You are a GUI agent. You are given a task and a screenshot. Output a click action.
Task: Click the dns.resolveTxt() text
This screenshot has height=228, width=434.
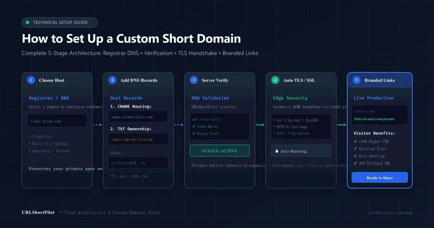[207, 119]
